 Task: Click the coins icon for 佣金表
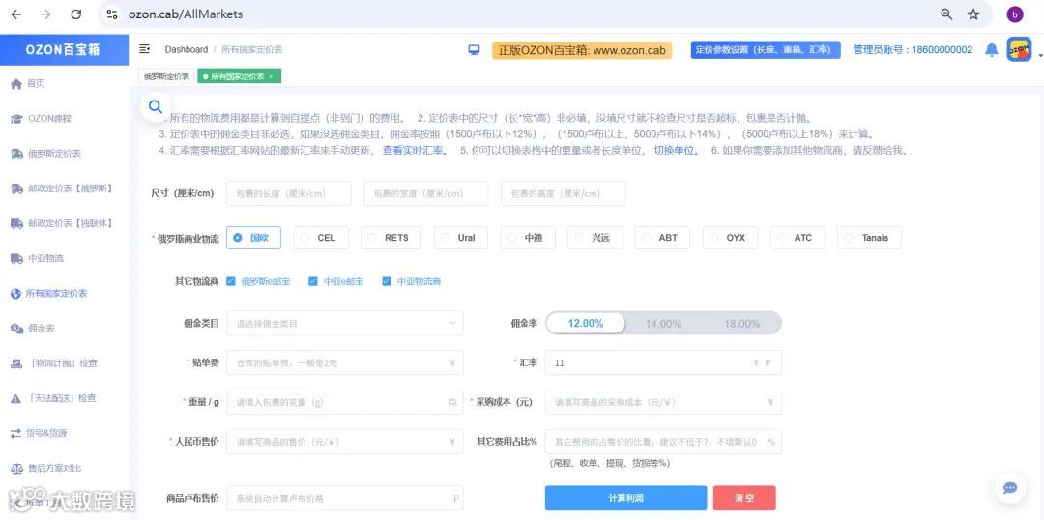[16, 329]
